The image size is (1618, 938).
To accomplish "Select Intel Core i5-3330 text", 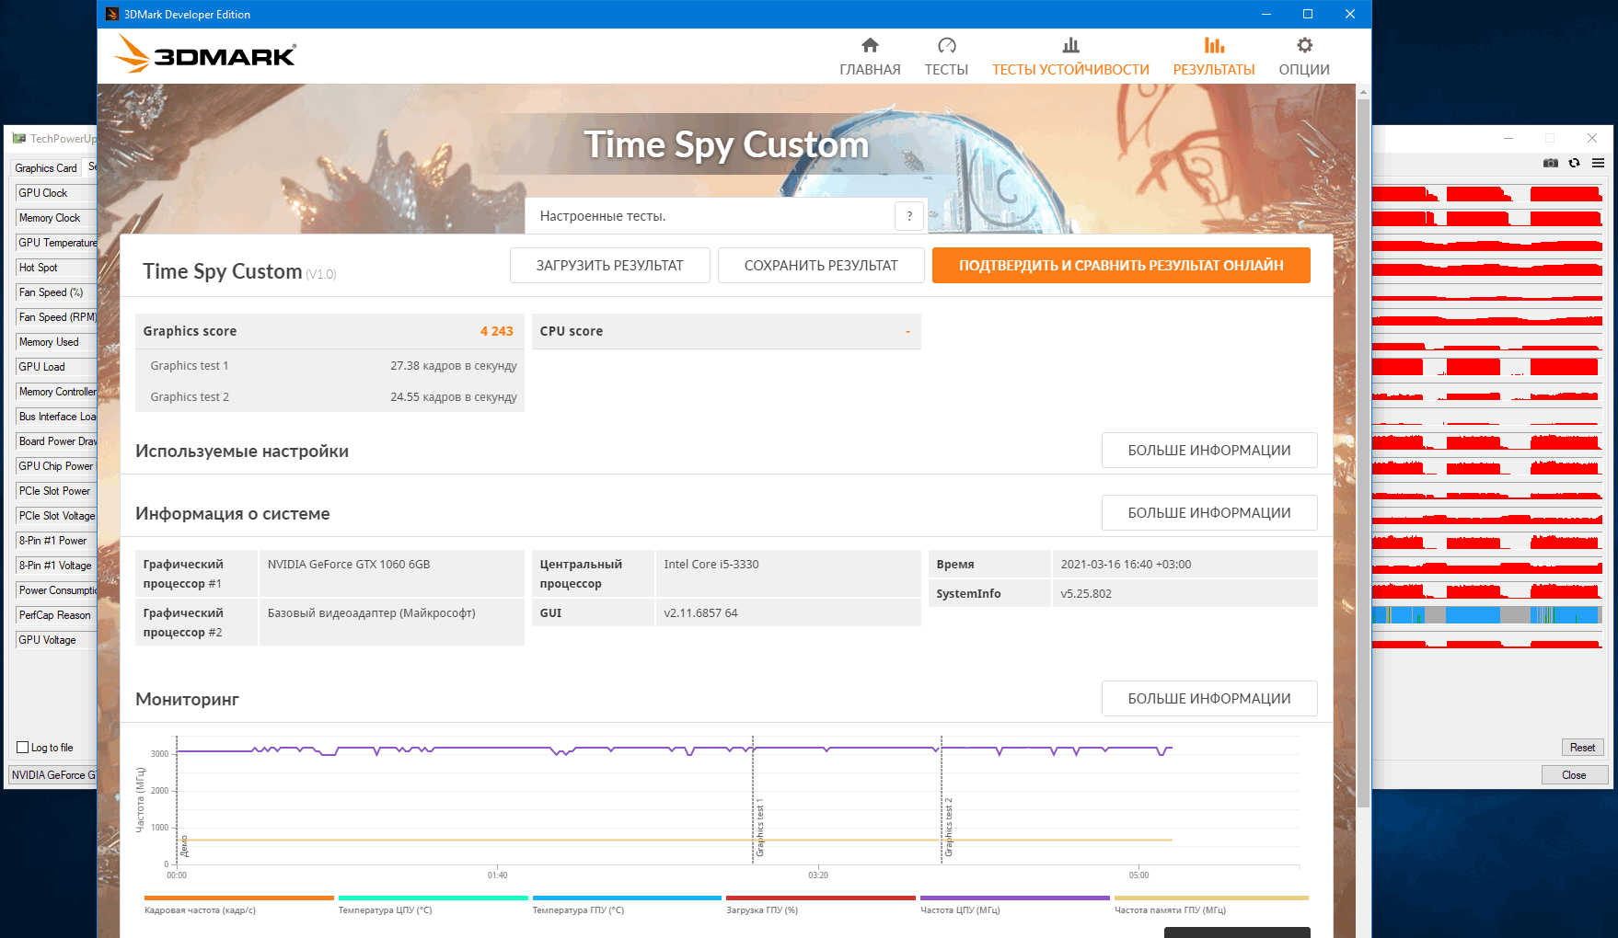I will click(711, 565).
